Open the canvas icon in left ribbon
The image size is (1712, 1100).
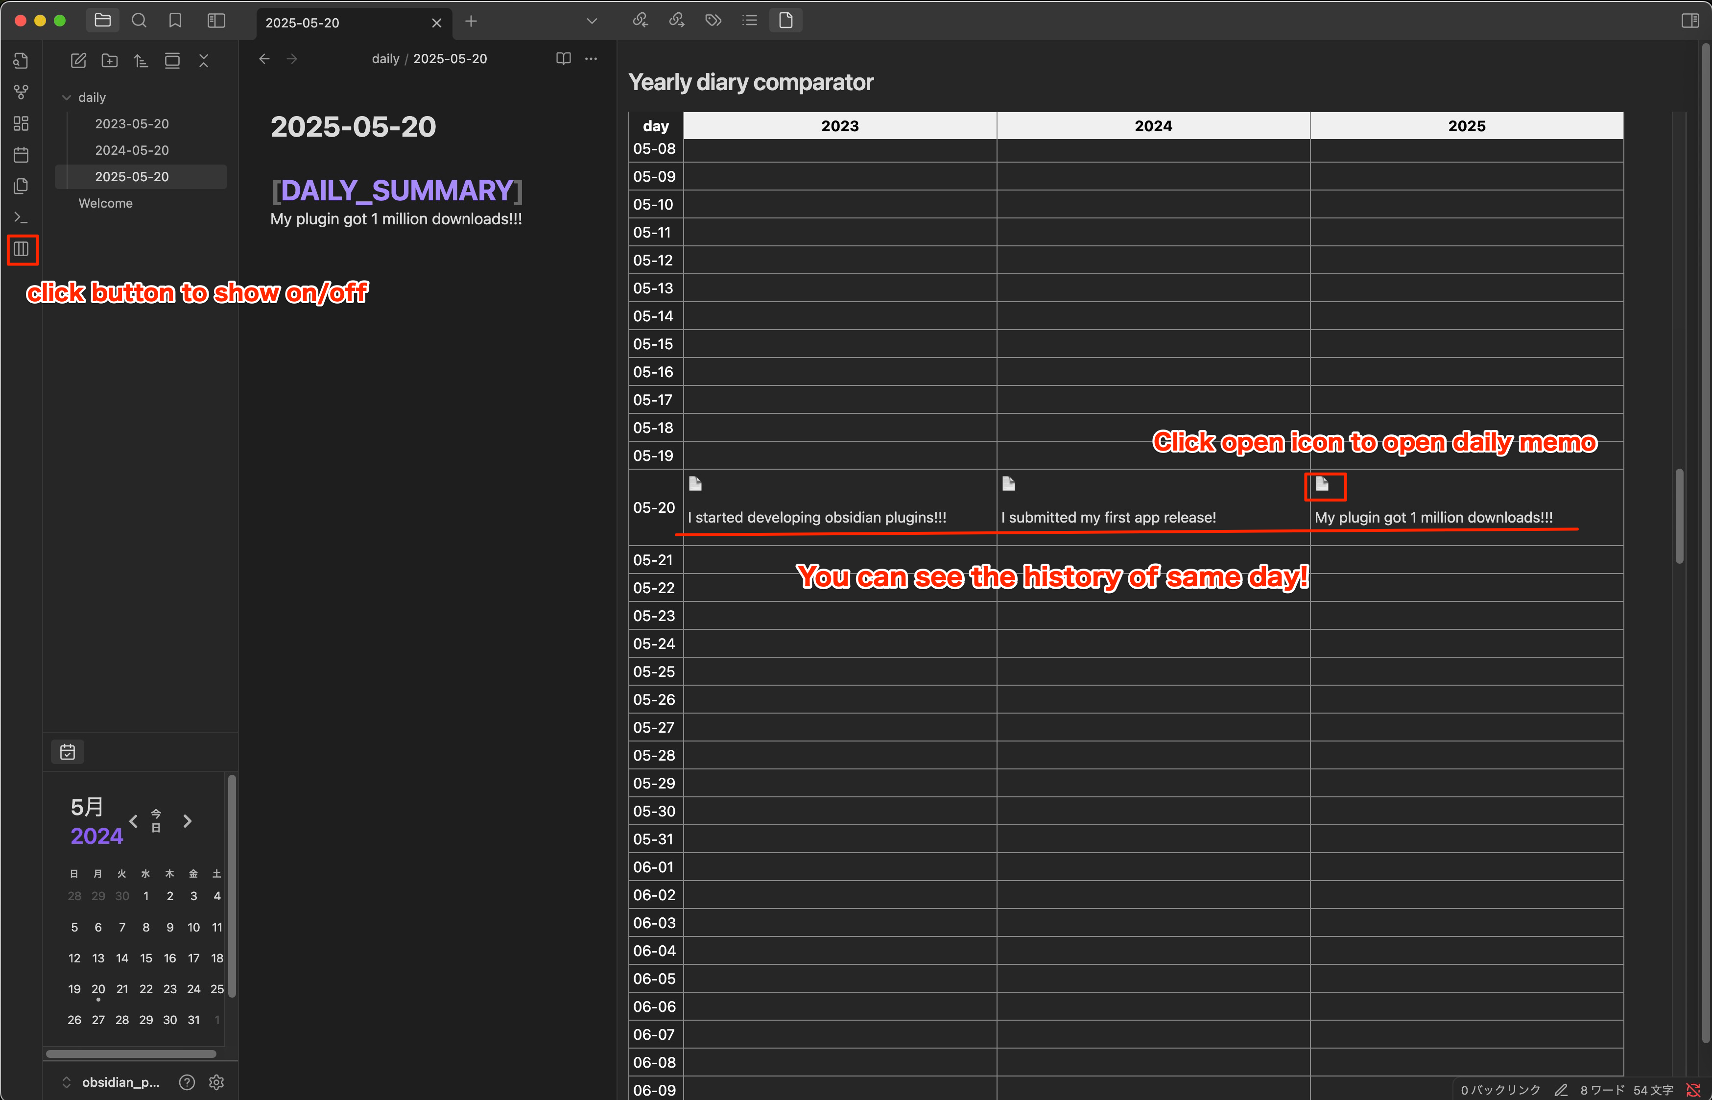[x=22, y=123]
